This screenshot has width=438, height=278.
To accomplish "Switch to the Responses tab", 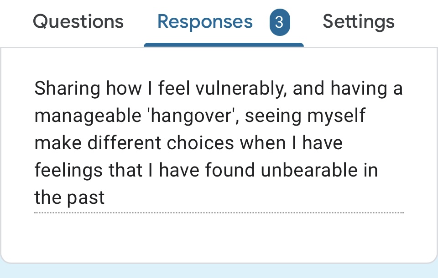I will (x=205, y=22).
